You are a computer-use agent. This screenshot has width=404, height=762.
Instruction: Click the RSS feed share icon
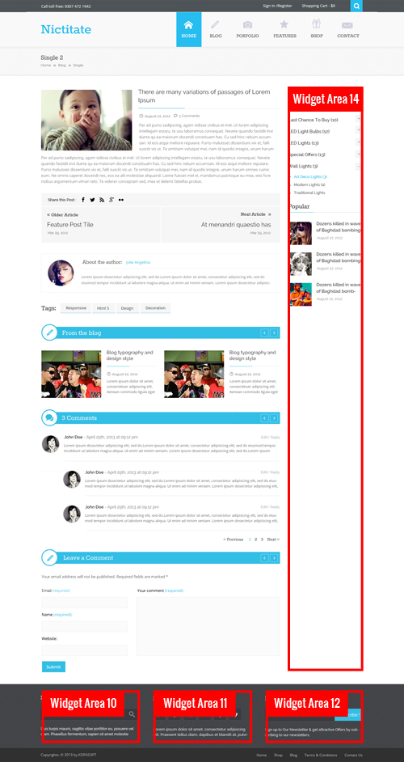point(102,200)
